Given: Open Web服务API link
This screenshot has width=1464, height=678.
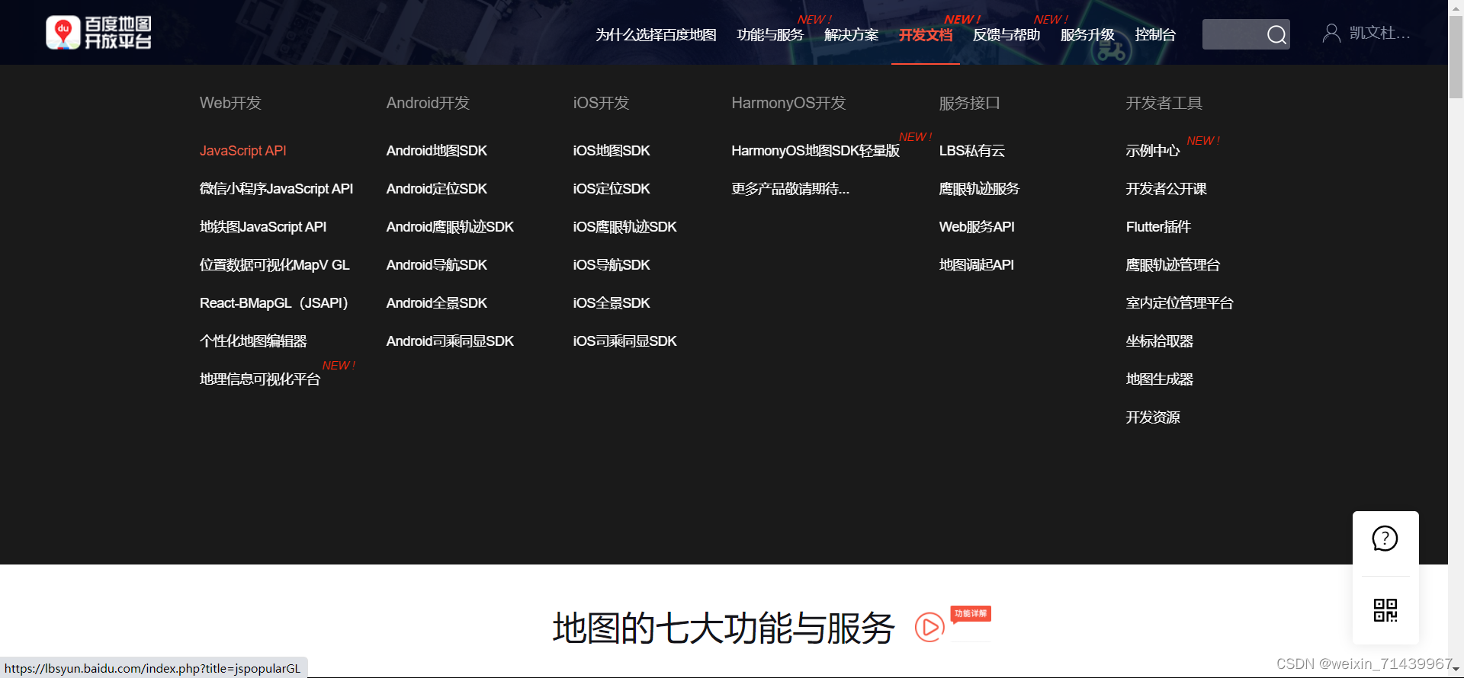Looking at the screenshot, I should (x=977, y=227).
